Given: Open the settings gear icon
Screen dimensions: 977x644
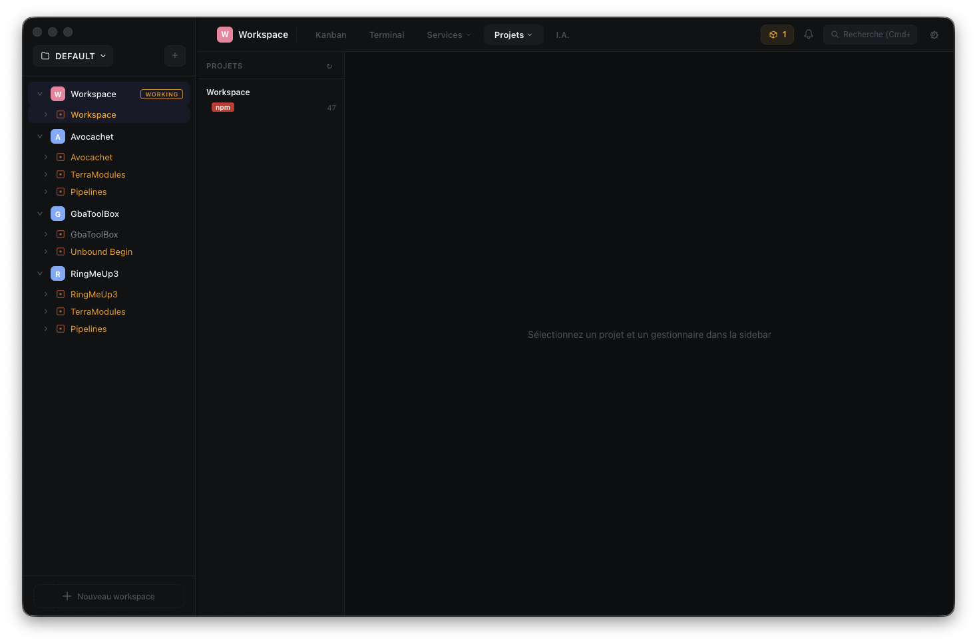Looking at the screenshot, I should click(934, 35).
